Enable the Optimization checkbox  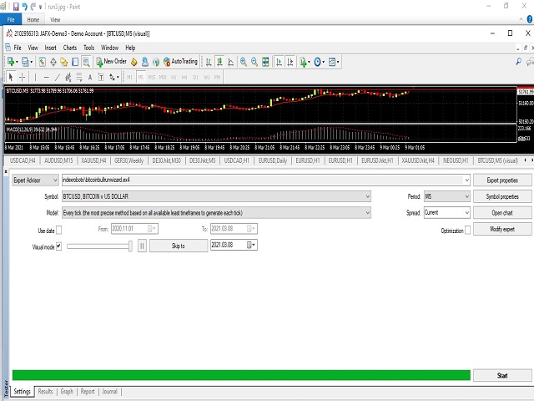[469, 230]
